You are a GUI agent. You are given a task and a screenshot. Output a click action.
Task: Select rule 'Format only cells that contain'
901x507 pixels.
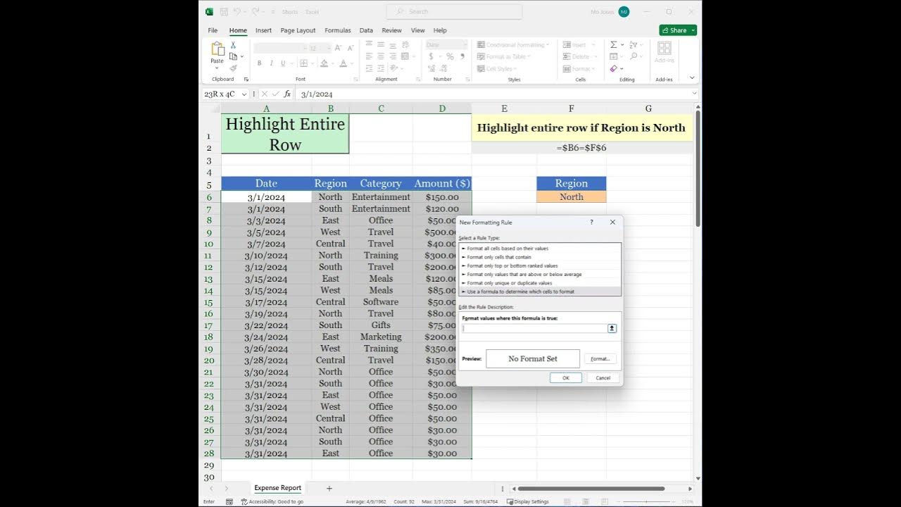coord(541,257)
